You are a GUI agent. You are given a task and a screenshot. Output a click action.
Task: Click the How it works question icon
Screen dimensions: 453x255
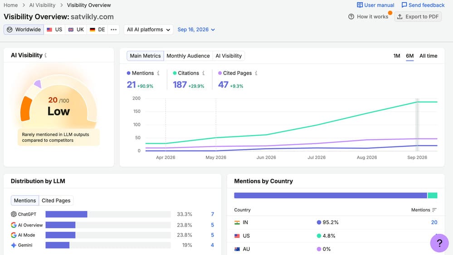351,16
